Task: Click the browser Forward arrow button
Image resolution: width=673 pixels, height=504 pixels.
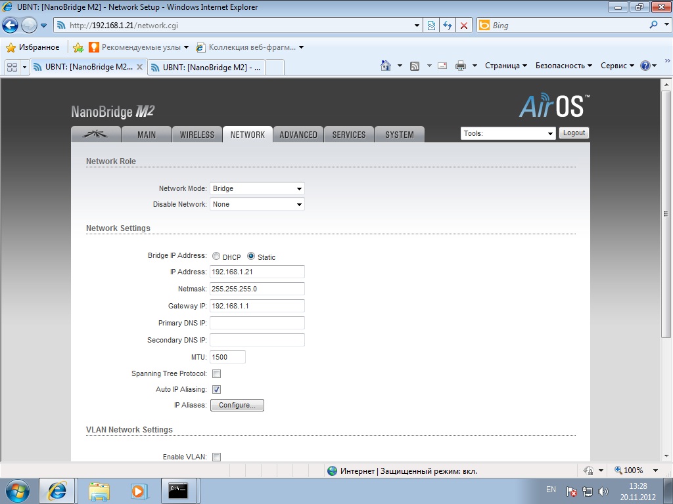Action: click(29, 26)
